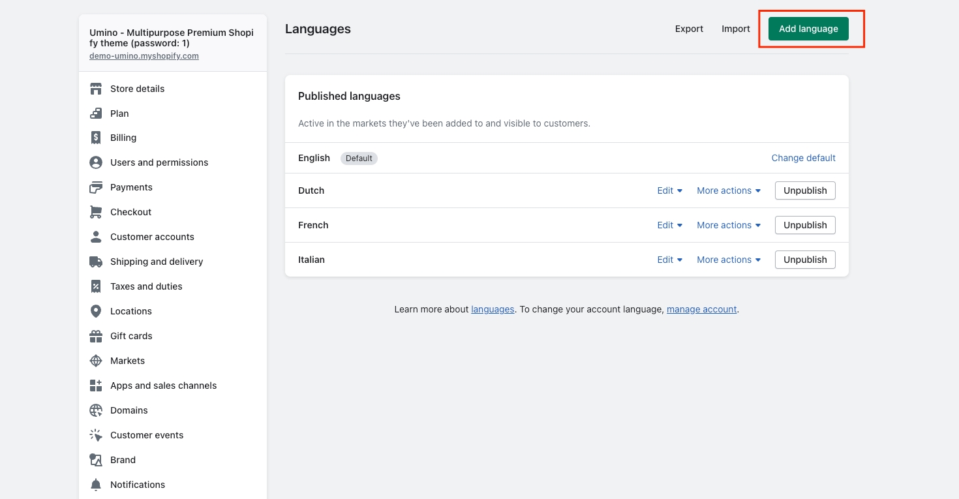Click the Shipping and delivery truck icon
The width and height of the screenshot is (959, 499).
point(96,262)
